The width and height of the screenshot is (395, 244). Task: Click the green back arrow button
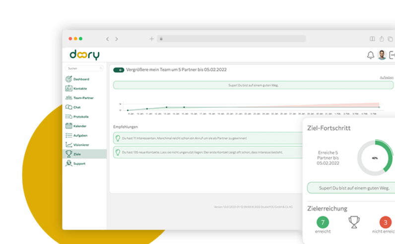point(119,70)
